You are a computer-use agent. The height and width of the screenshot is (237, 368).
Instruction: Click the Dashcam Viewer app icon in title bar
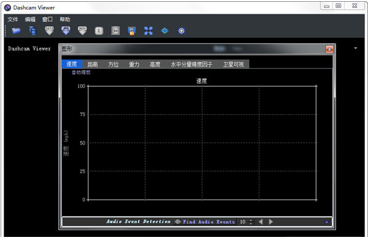pos(7,8)
